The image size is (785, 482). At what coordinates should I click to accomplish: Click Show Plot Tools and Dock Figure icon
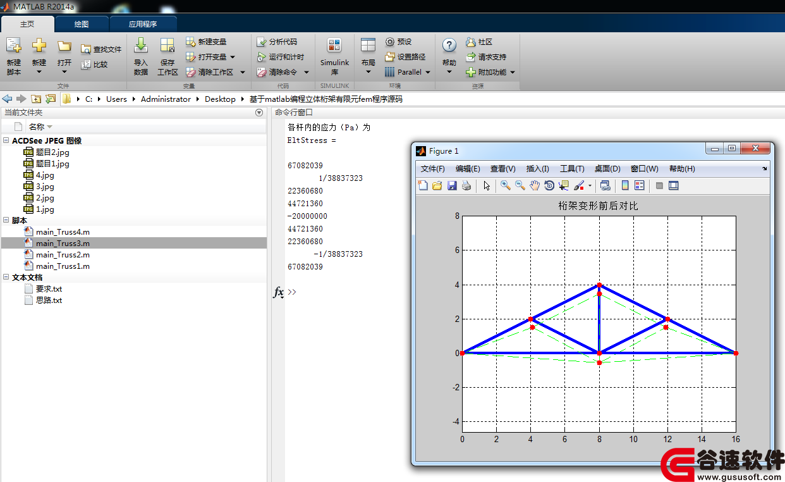(673, 185)
